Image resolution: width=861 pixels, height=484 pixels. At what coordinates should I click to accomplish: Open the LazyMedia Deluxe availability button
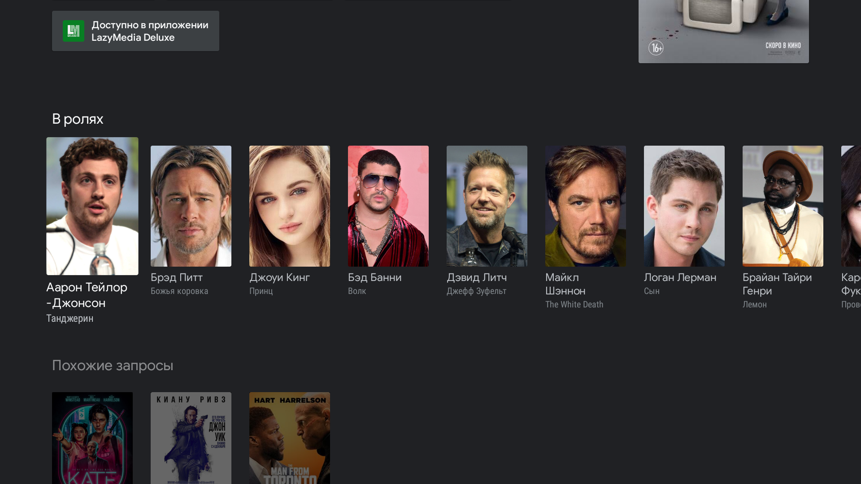click(x=135, y=31)
